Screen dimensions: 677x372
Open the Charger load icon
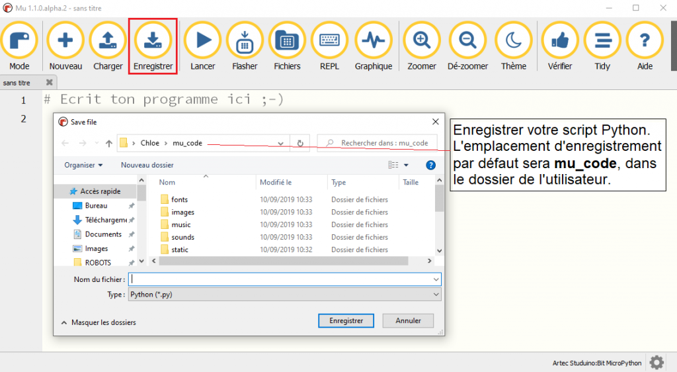click(108, 41)
